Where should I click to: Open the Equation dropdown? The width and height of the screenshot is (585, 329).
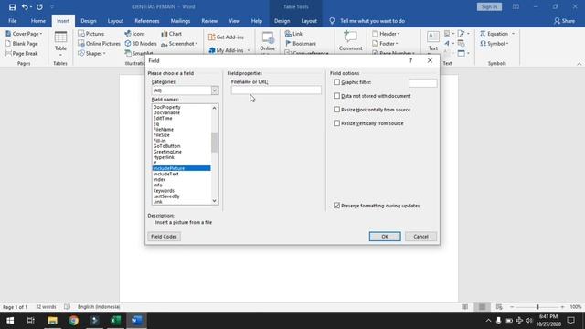pos(497,34)
